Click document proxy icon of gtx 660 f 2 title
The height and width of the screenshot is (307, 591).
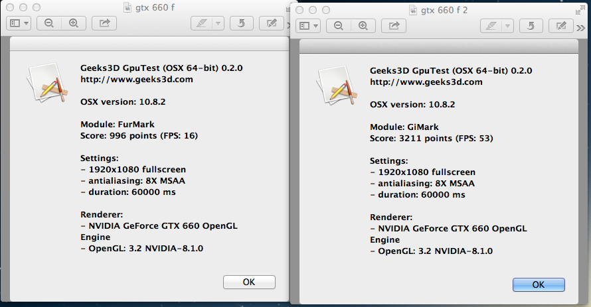point(413,10)
